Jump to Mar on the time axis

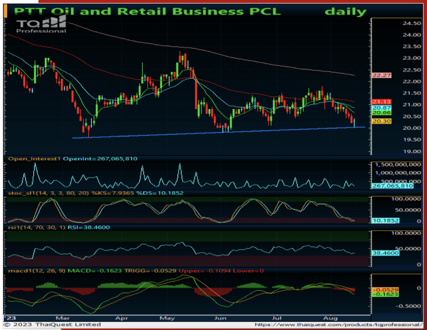pyautogui.click(x=63, y=318)
